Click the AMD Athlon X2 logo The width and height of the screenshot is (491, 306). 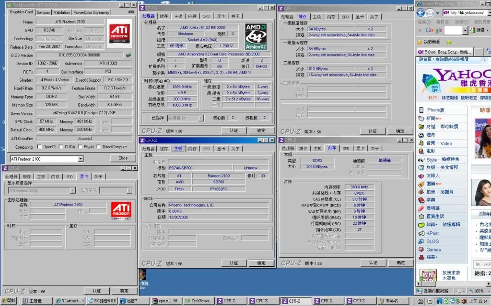(256, 36)
